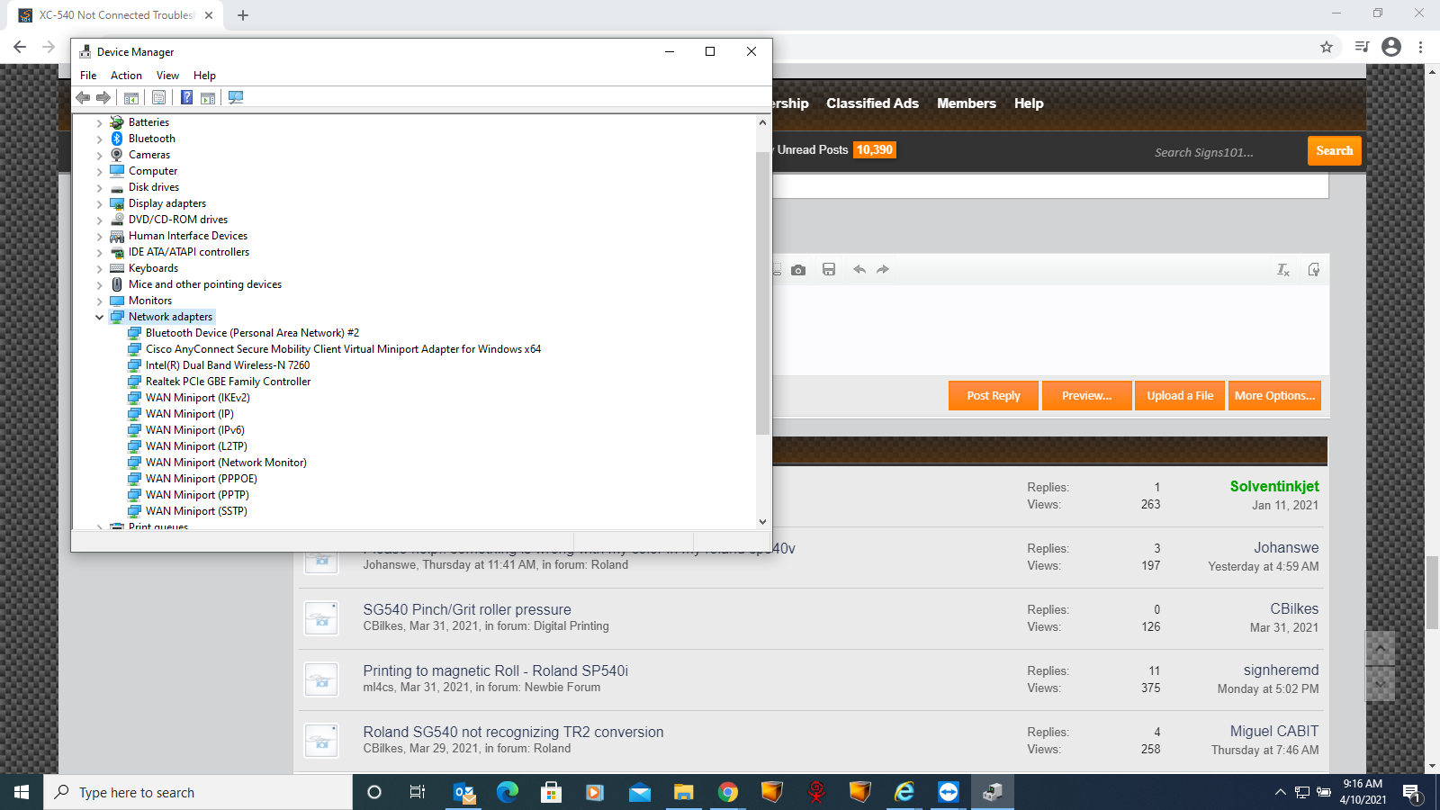The image size is (1440, 810).
Task: Open Action Center notifications icon
Action: [x=1412, y=793]
